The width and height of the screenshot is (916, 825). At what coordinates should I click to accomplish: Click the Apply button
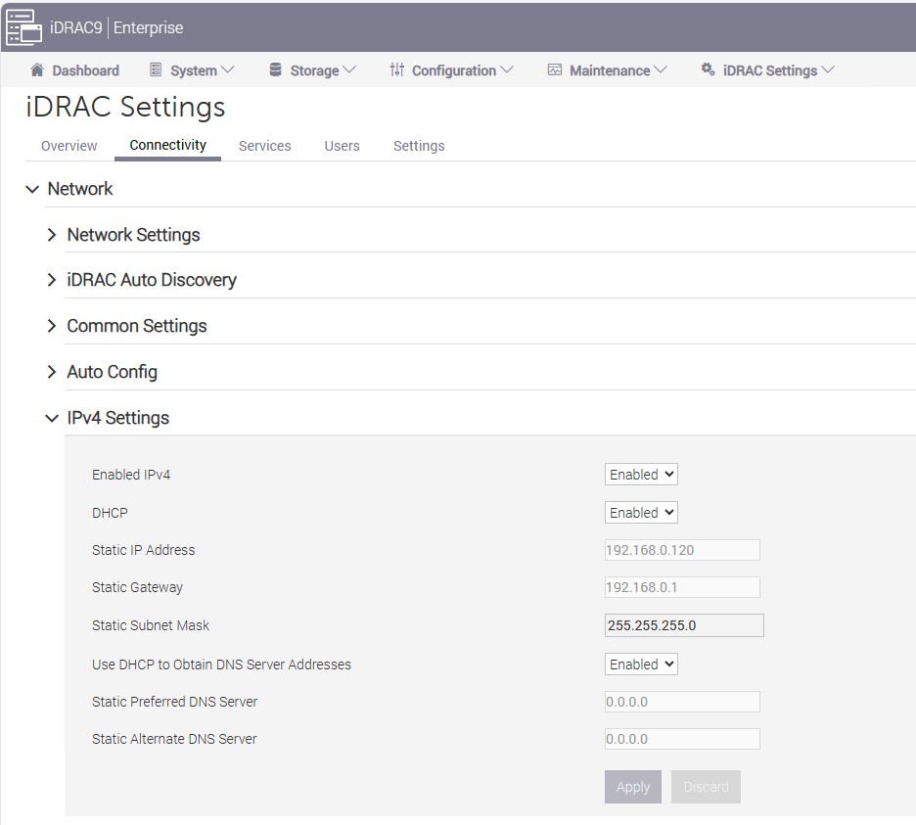633,787
